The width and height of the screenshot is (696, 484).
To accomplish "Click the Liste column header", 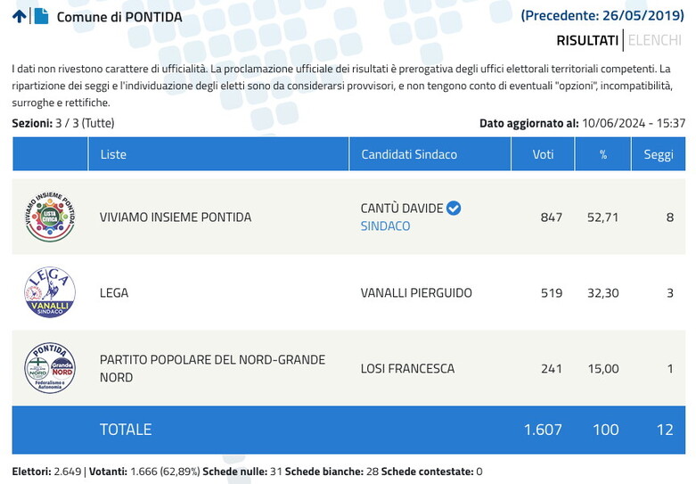I will [x=113, y=154].
